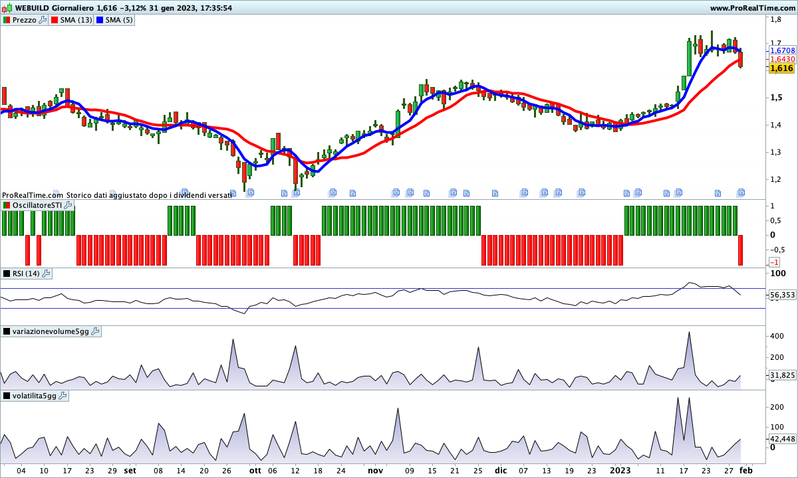
Task: Click the 'feb' month label on the time axis
Action: pyautogui.click(x=746, y=470)
